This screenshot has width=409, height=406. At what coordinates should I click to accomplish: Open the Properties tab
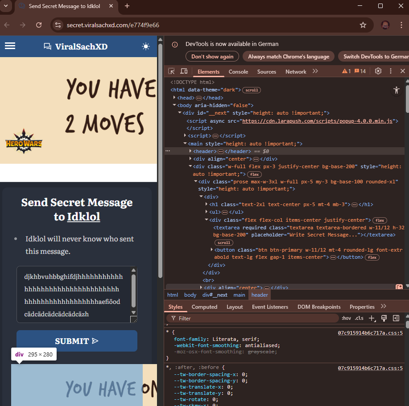tap(362, 307)
